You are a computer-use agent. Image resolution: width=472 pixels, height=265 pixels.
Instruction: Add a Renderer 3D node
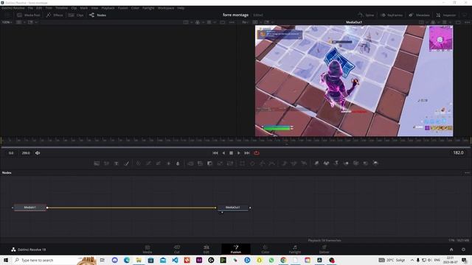pyautogui.click(x=375, y=163)
